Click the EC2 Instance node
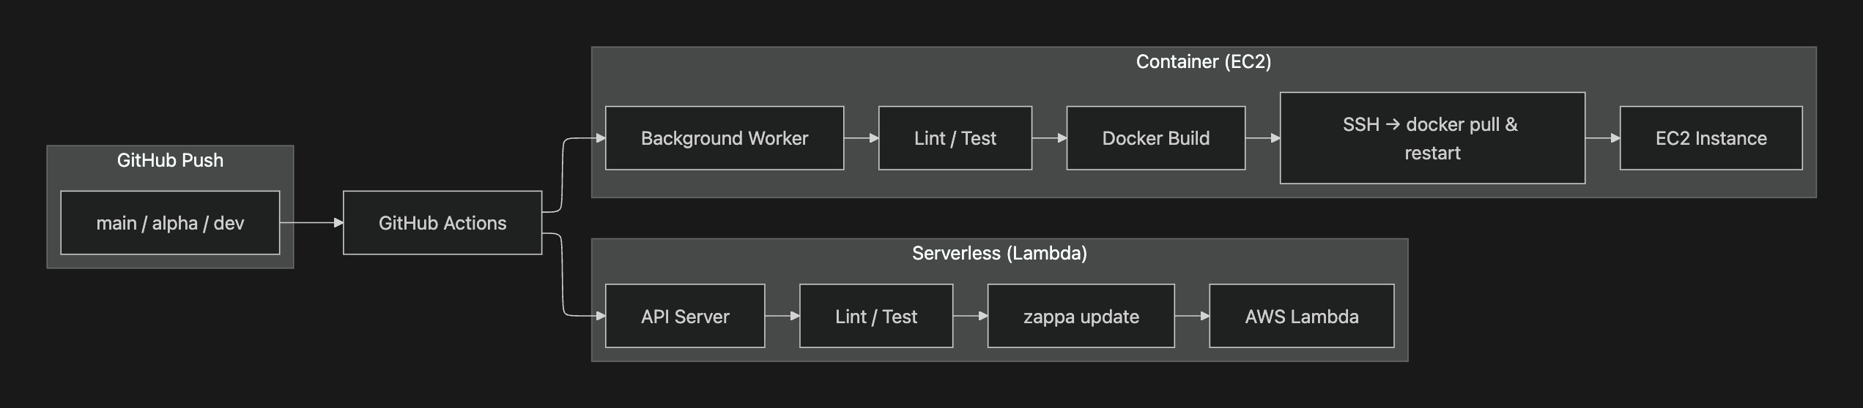Viewport: 1863px width, 408px height. [x=1711, y=138]
